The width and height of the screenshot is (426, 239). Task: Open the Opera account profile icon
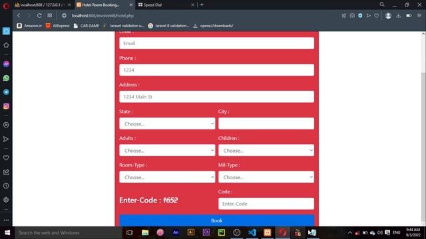pos(388,16)
